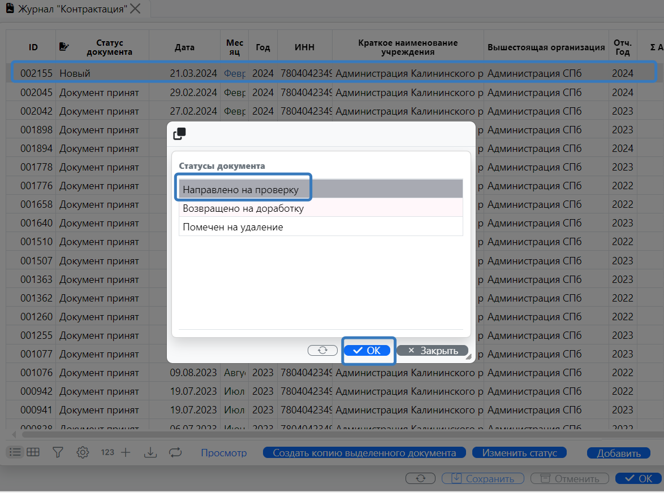Confirm status dialog with OK button

tap(367, 351)
